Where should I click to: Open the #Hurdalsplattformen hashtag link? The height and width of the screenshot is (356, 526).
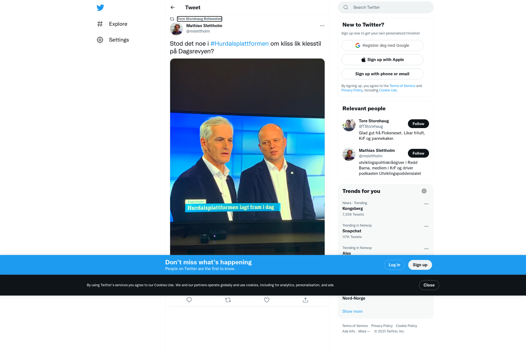239,44
